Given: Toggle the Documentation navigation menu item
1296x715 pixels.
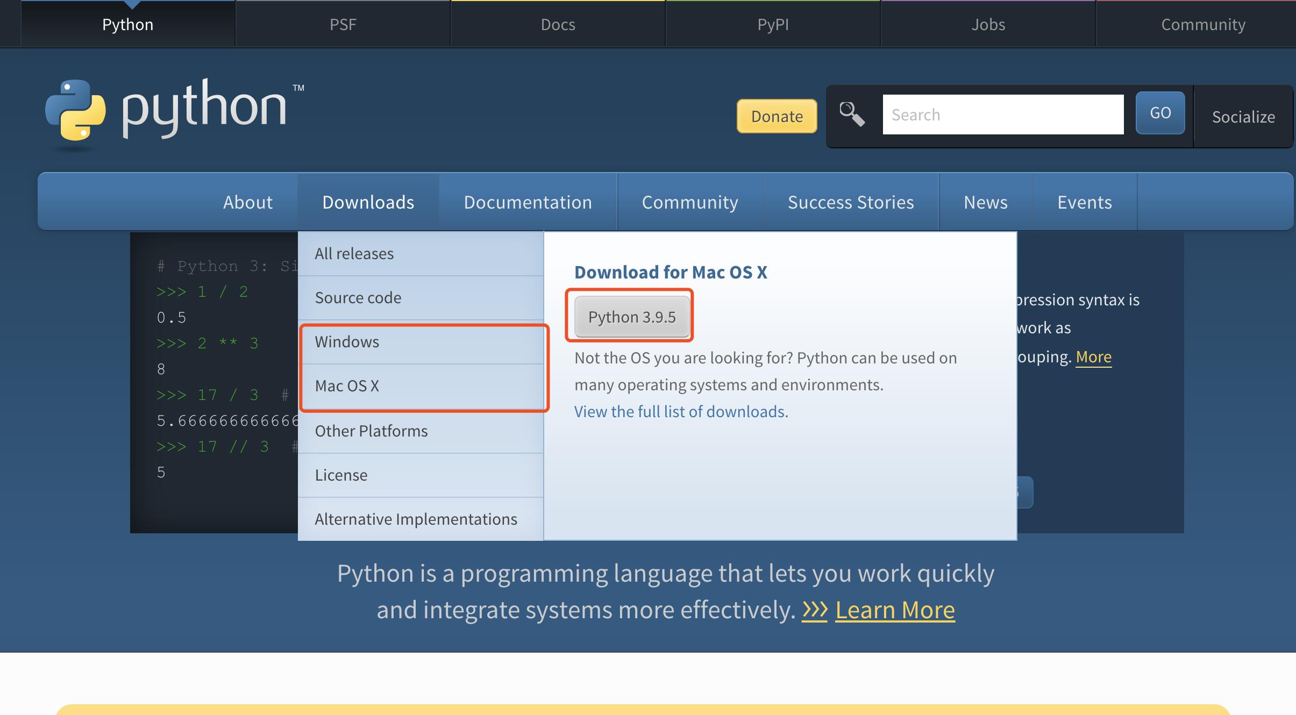Looking at the screenshot, I should click(x=528, y=202).
